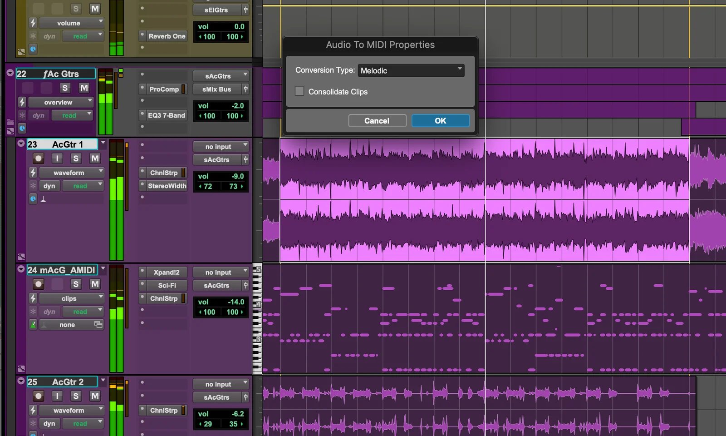
Task: Mute the fAc Gtrs folder track
Action: [x=84, y=88]
